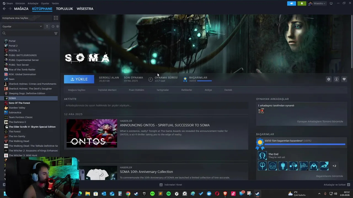Image resolution: width=353 pixels, height=198 pixels.
Task: Click the robot claw achievement icon
Action: 314,166
